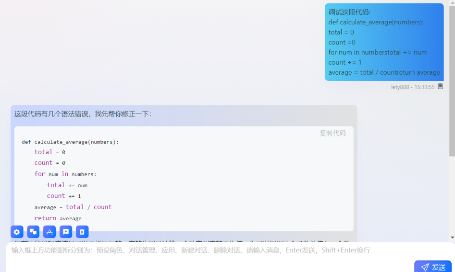The height and width of the screenshot is (272, 455).
Task: Click the scrollbar up arrow
Action: (452, 3)
